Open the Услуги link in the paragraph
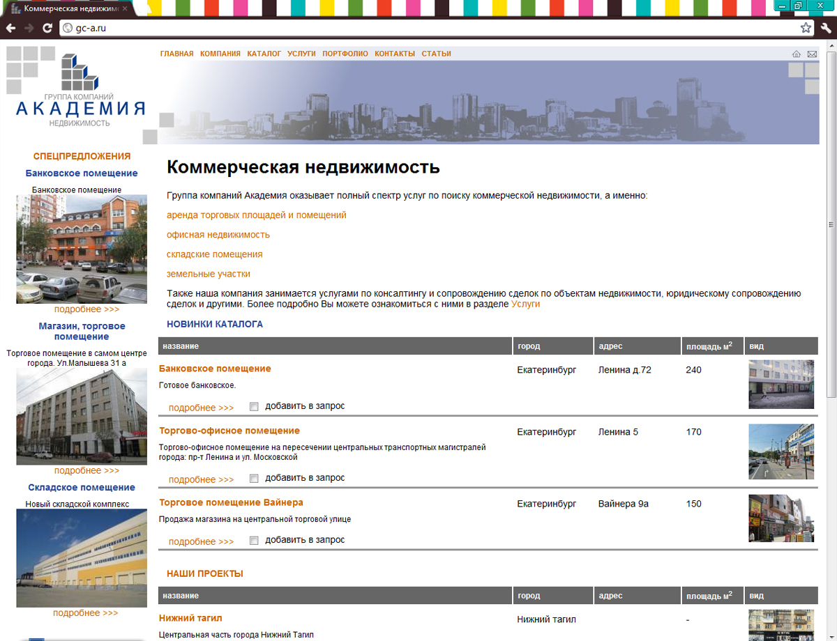 pyautogui.click(x=526, y=304)
